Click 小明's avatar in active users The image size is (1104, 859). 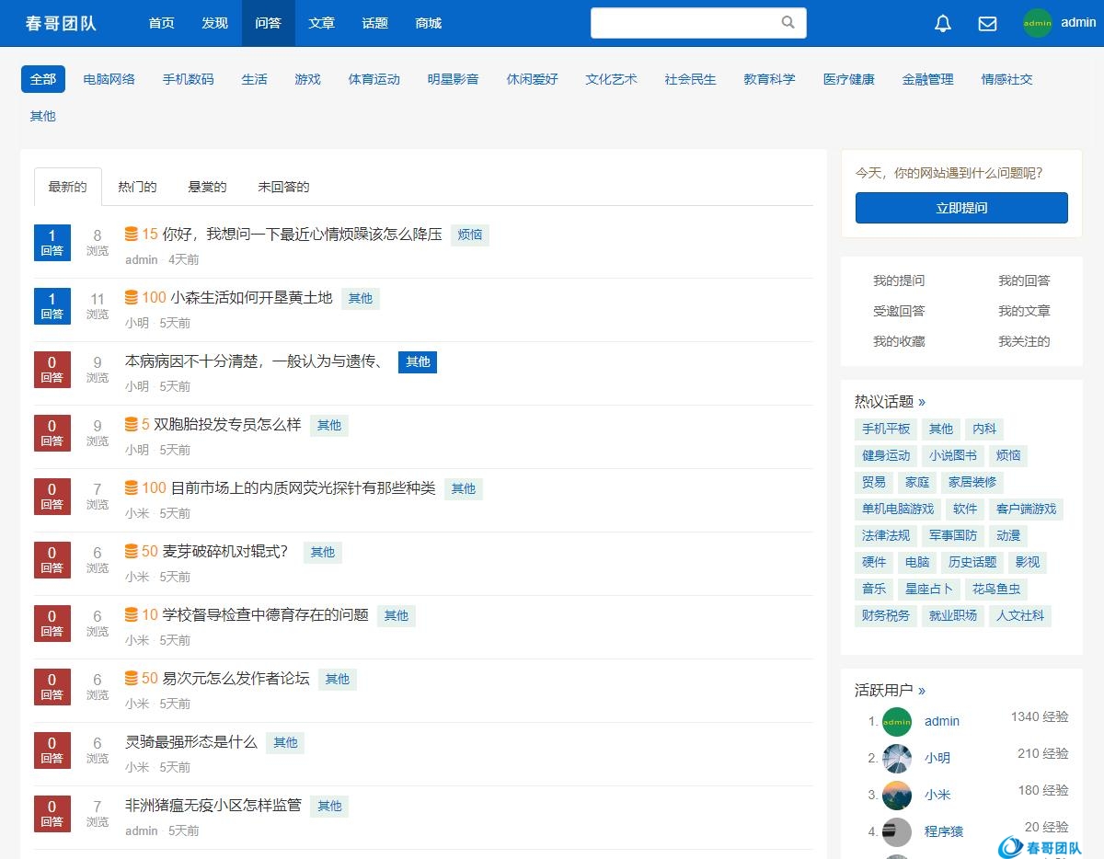(896, 758)
